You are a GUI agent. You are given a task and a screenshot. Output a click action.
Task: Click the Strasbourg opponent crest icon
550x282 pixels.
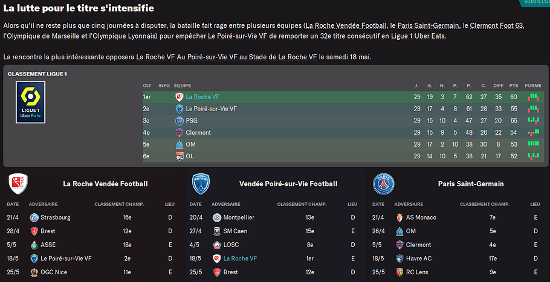(x=34, y=217)
